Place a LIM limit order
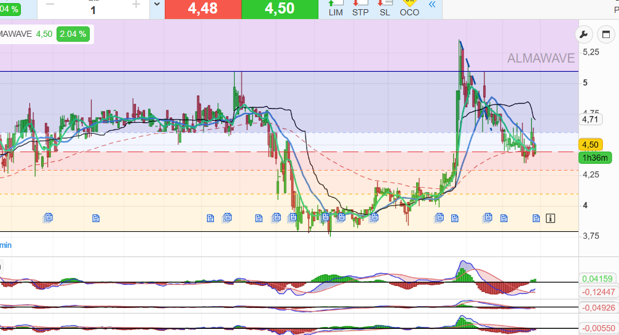Image resolution: width=619 pixels, height=335 pixels. tap(336, 8)
